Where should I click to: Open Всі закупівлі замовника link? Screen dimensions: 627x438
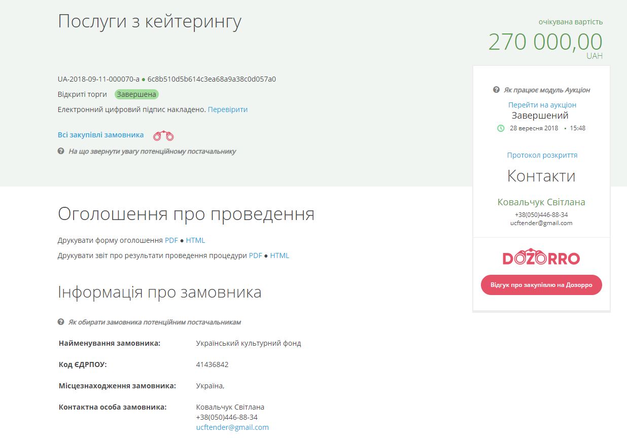click(x=100, y=135)
